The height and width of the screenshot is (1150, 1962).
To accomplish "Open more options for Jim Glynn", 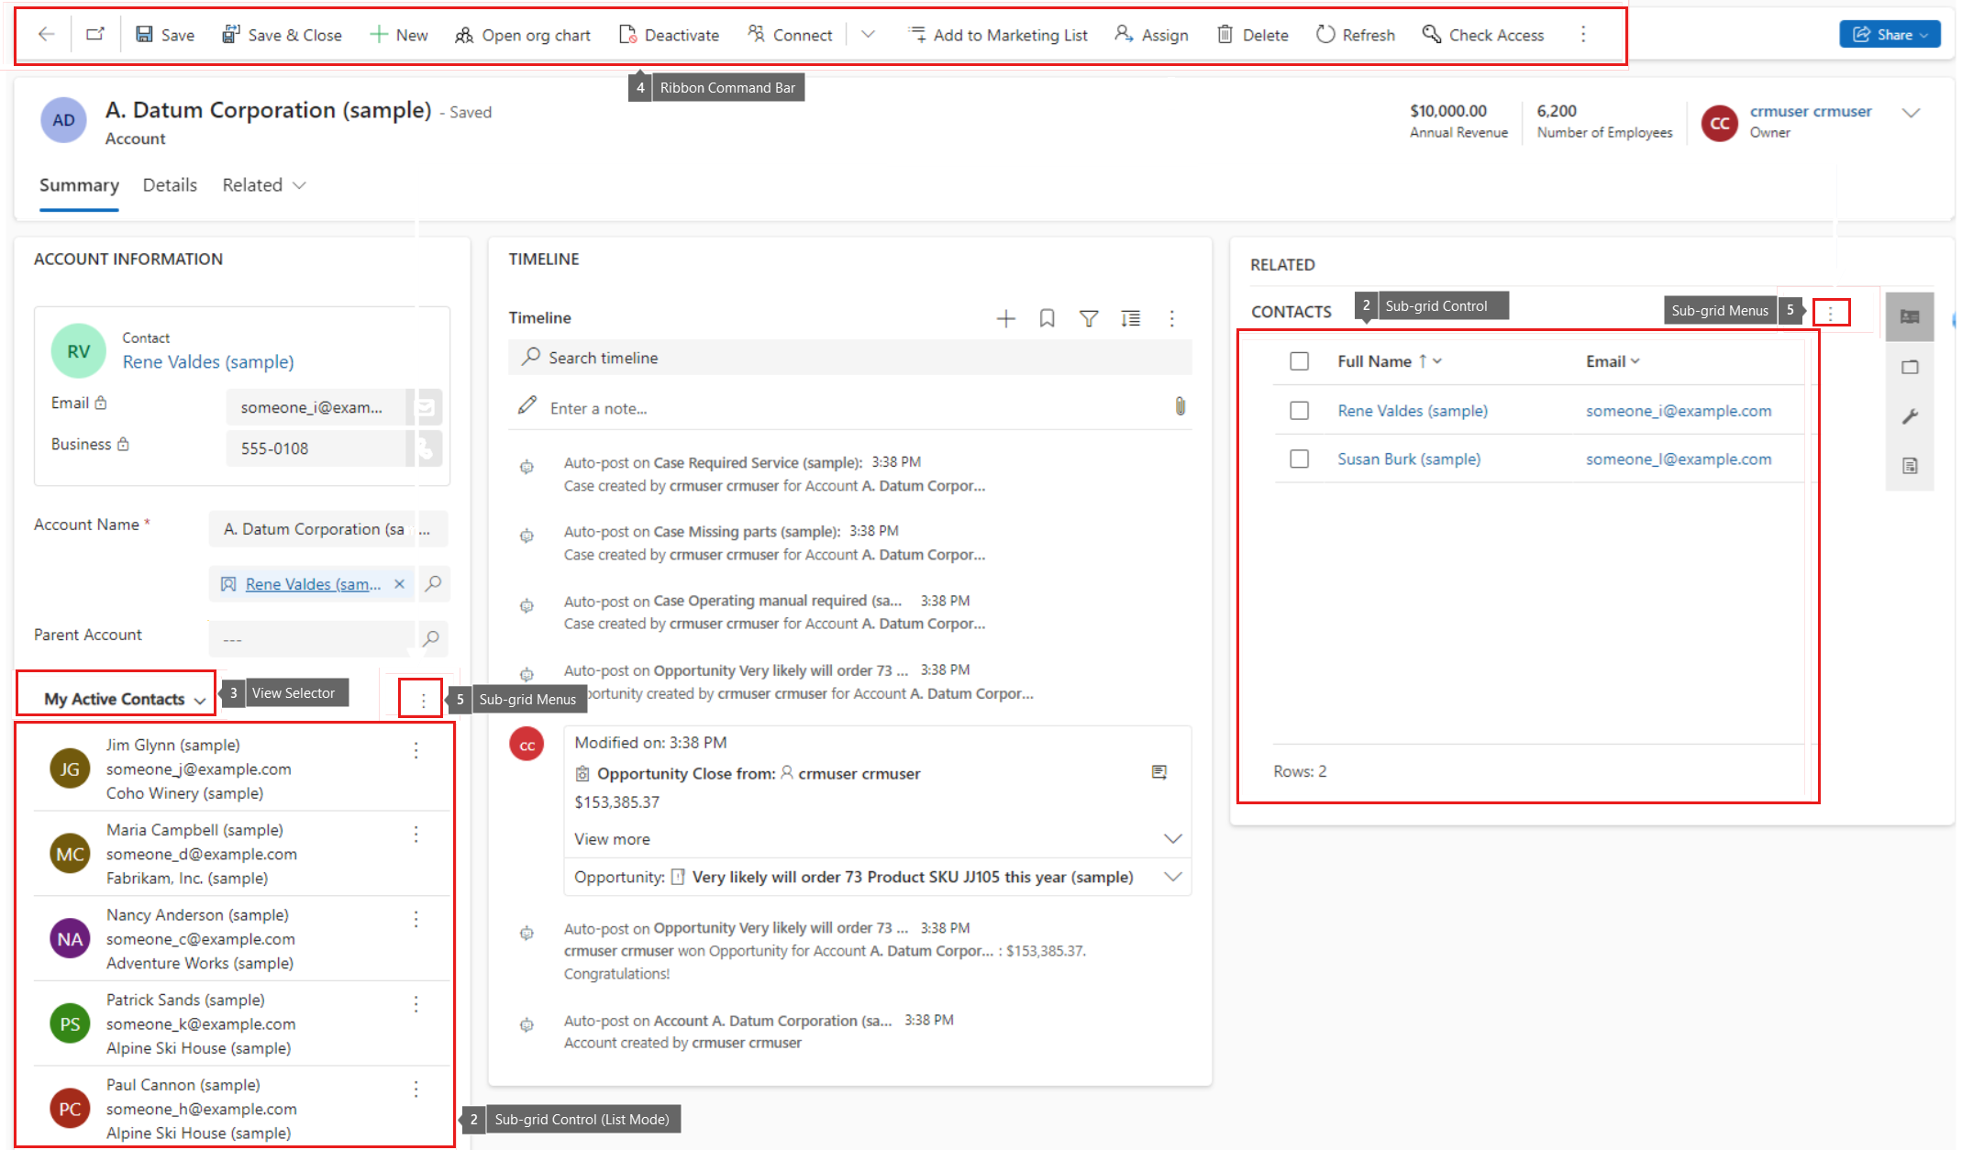I will [416, 750].
